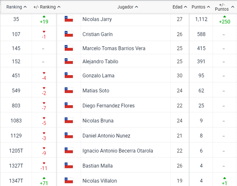Open Marcelo Tomas Barrios Vera profile

tap(114, 48)
